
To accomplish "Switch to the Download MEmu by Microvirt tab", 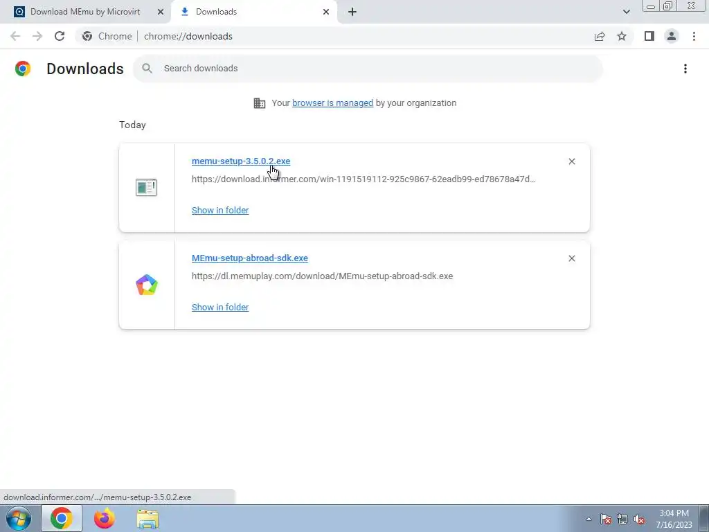I will (85, 12).
